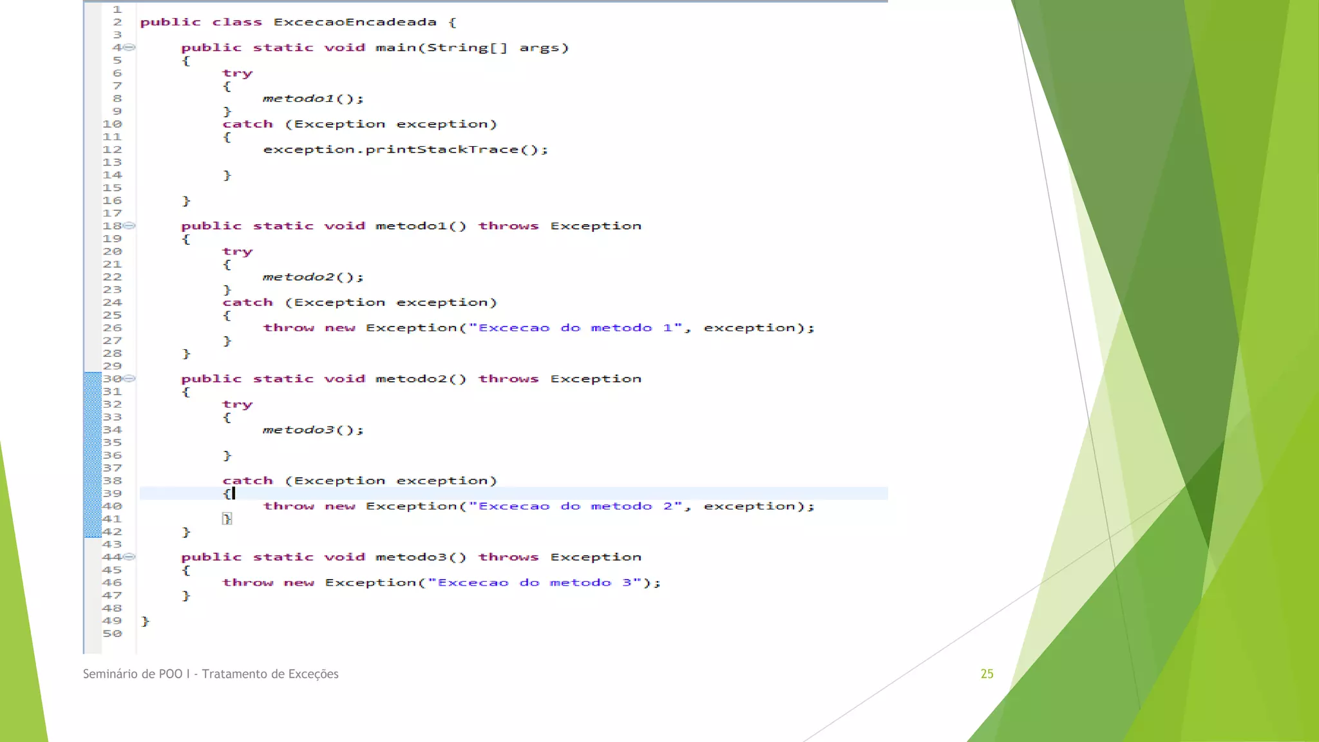Click the slide page number 25
The width and height of the screenshot is (1319, 742).
987,674
